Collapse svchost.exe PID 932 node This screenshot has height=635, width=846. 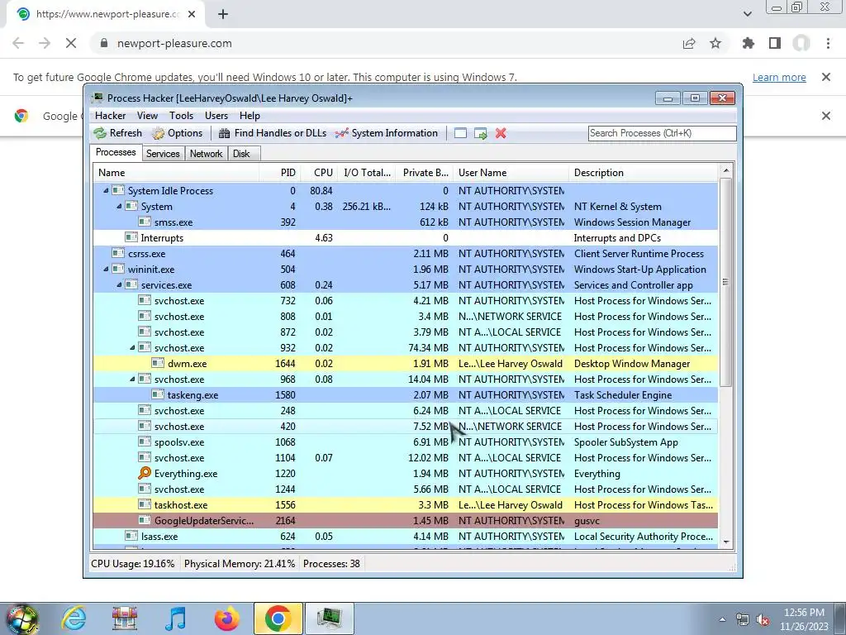[x=133, y=348]
